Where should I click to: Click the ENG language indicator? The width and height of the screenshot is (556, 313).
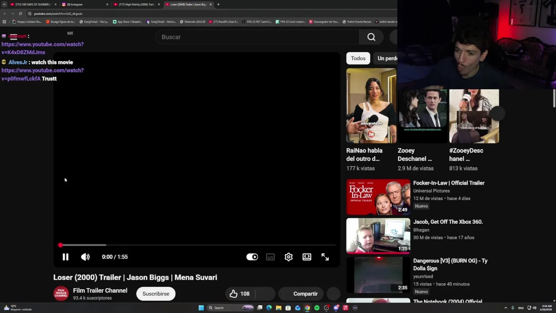click(521, 308)
